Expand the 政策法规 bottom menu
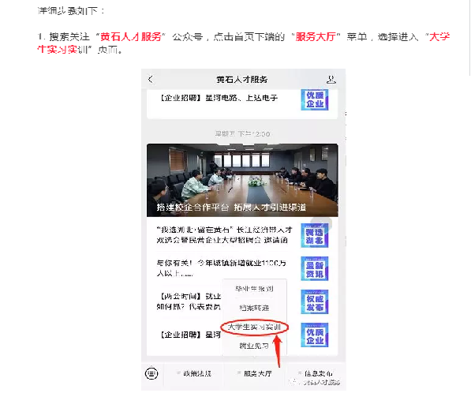This screenshot has height=408, width=471. [194, 373]
